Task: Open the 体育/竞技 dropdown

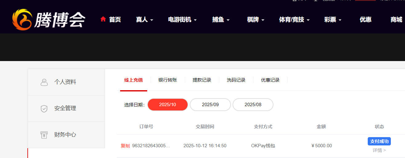Action: click(x=294, y=20)
